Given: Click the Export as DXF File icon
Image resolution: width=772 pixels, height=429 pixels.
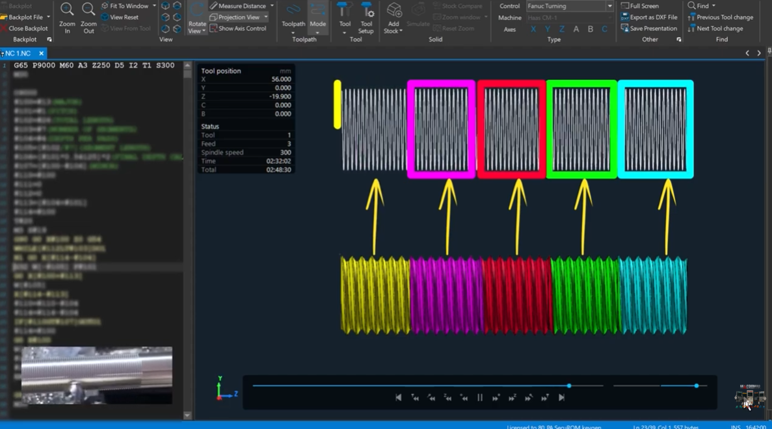Looking at the screenshot, I should pos(625,18).
